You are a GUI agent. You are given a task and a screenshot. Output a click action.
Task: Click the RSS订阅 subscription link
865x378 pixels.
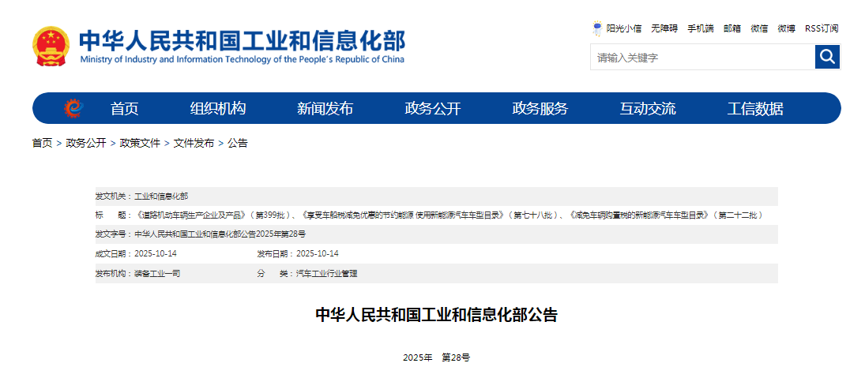822,28
